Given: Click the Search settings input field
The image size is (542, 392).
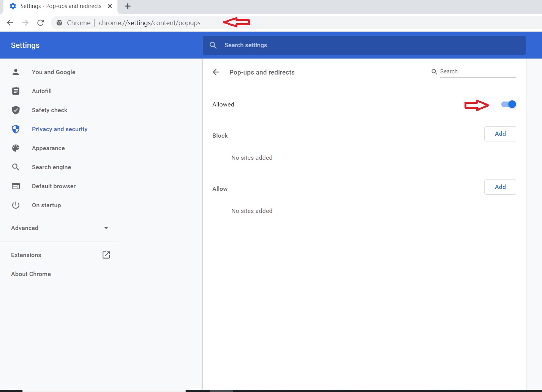Looking at the screenshot, I should pyautogui.click(x=364, y=45).
